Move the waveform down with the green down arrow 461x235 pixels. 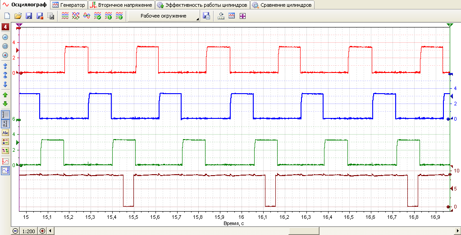(x=5, y=104)
